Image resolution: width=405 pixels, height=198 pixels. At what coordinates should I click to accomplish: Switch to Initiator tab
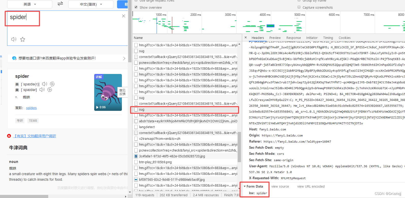pos(312,38)
